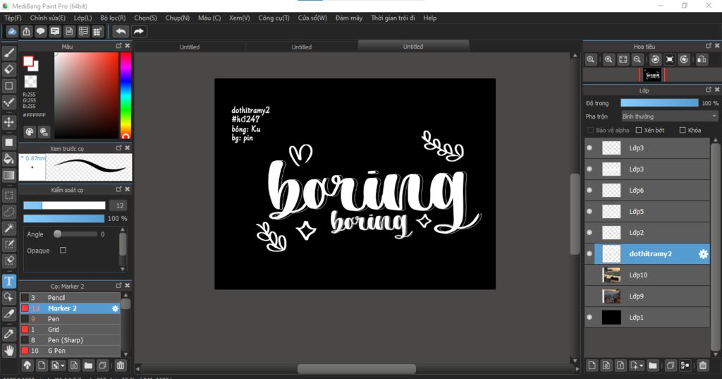This screenshot has width=722, height=379.
Task: Open the Chỉnh sửa(E) menu
Action: (48, 18)
